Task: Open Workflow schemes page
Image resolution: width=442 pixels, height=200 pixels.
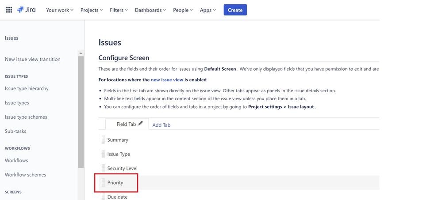Action: 25,175
